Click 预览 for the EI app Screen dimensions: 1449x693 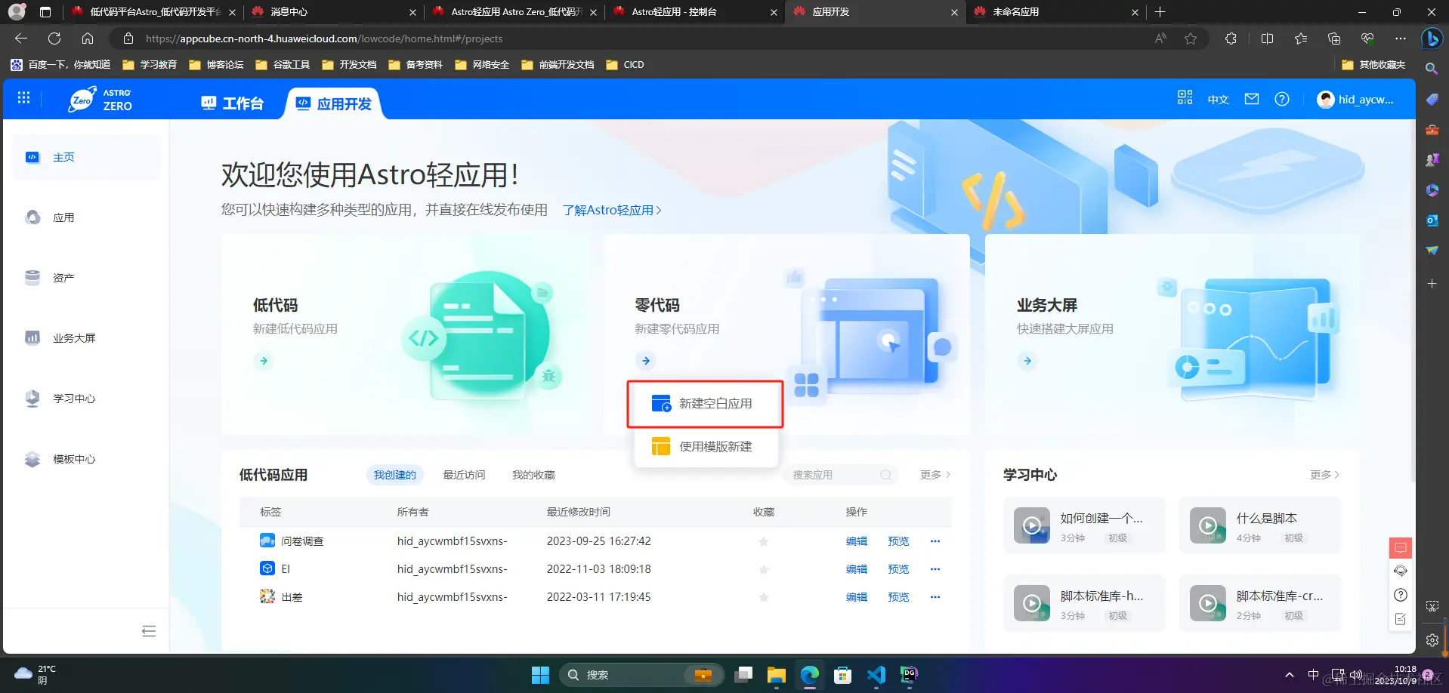(898, 569)
